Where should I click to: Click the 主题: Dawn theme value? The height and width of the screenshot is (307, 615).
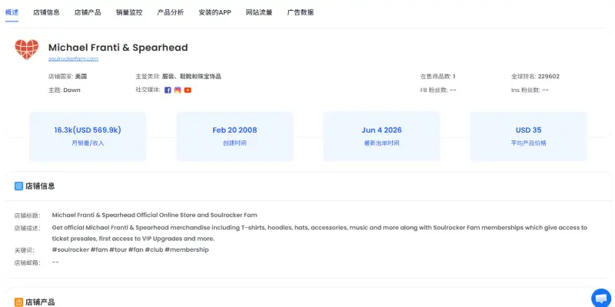coord(71,90)
